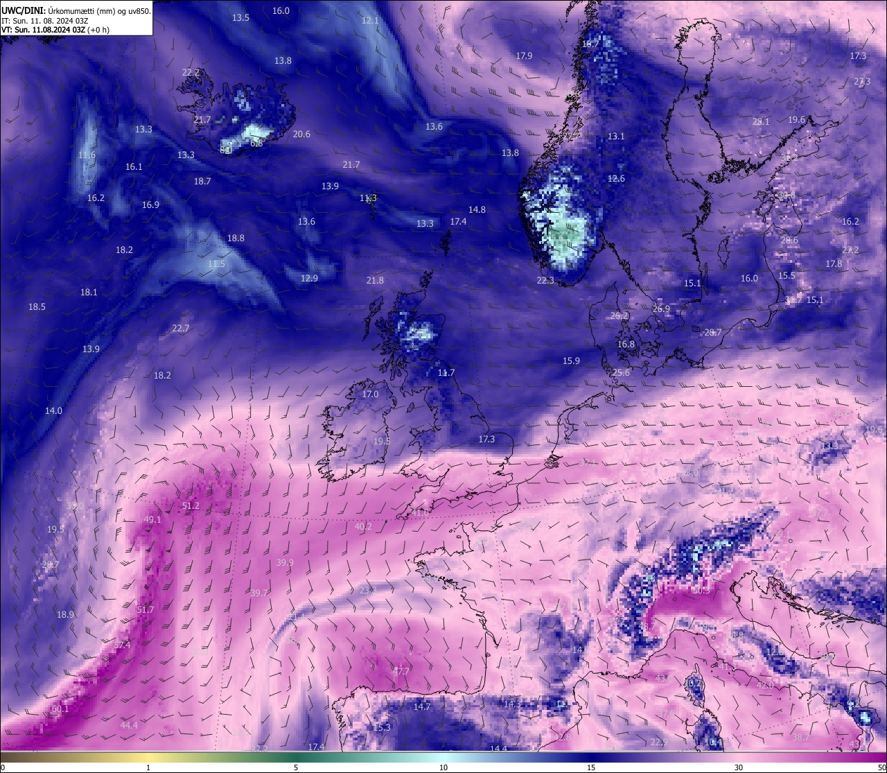Click the UWC/DINI title label

[24, 11]
